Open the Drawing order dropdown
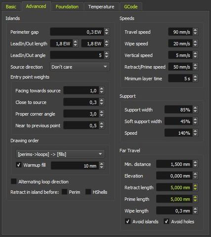The width and height of the screenshot is (211, 237). (60, 154)
